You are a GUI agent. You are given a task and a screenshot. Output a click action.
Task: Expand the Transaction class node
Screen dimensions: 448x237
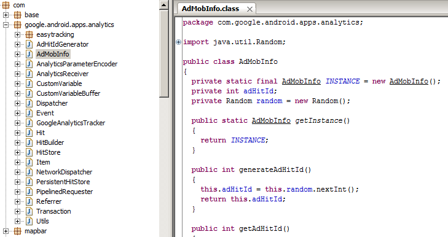point(17,212)
